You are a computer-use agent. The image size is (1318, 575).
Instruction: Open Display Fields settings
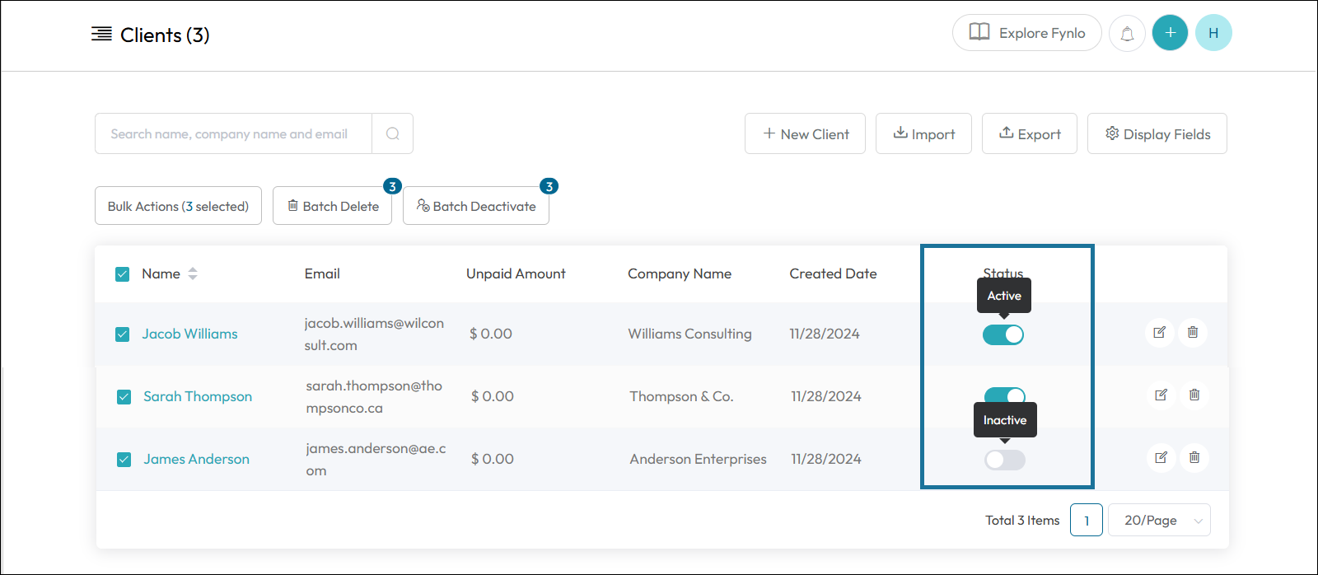click(1157, 133)
